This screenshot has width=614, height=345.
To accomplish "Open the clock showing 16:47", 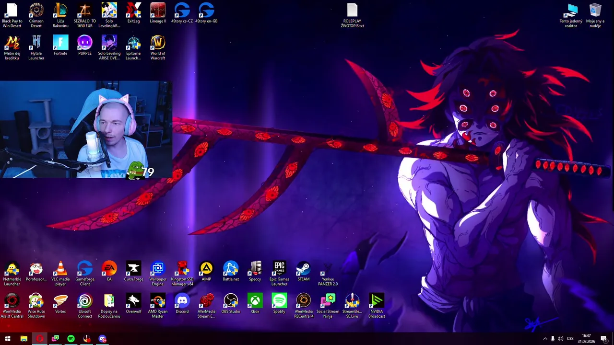I will pos(586,339).
